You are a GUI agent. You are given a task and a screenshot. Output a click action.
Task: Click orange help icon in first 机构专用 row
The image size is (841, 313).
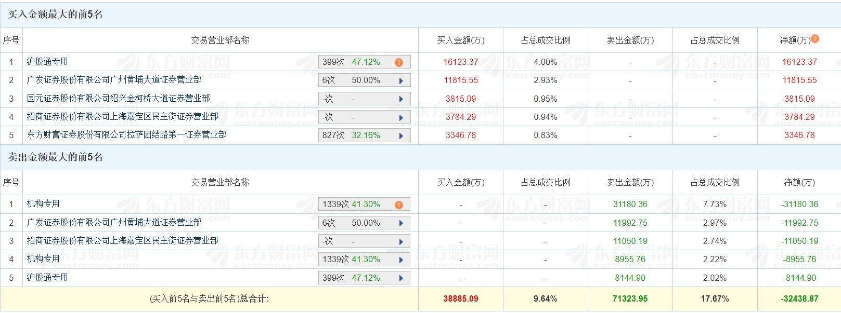tap(398, 205)
